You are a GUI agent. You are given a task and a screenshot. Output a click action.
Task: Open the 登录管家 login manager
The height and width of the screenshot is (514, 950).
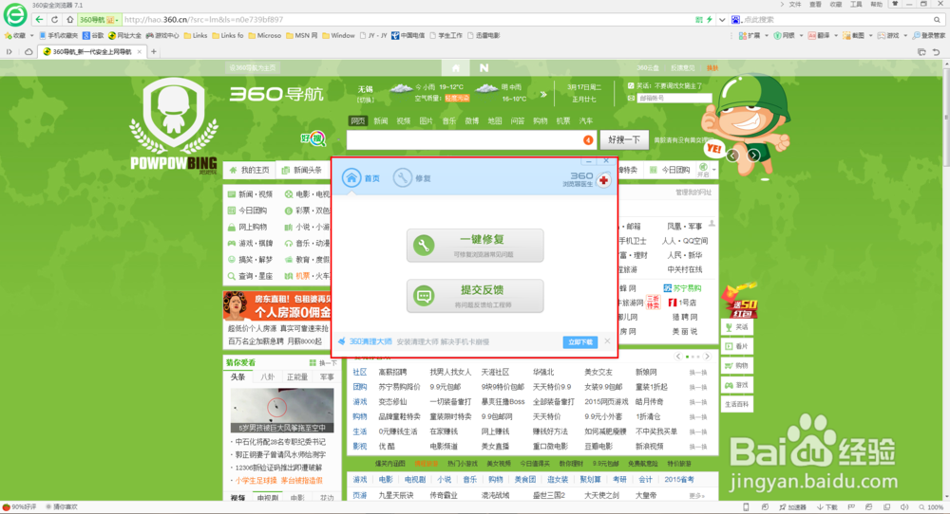(x=928, y=36)
